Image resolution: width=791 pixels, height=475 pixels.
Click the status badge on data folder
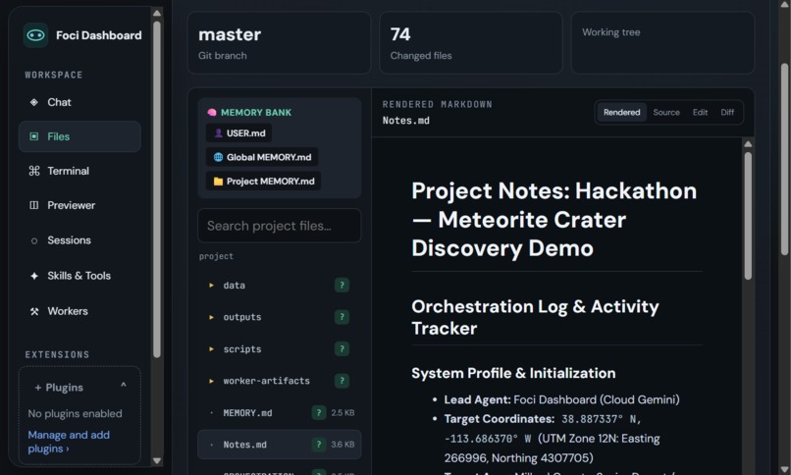342,286
